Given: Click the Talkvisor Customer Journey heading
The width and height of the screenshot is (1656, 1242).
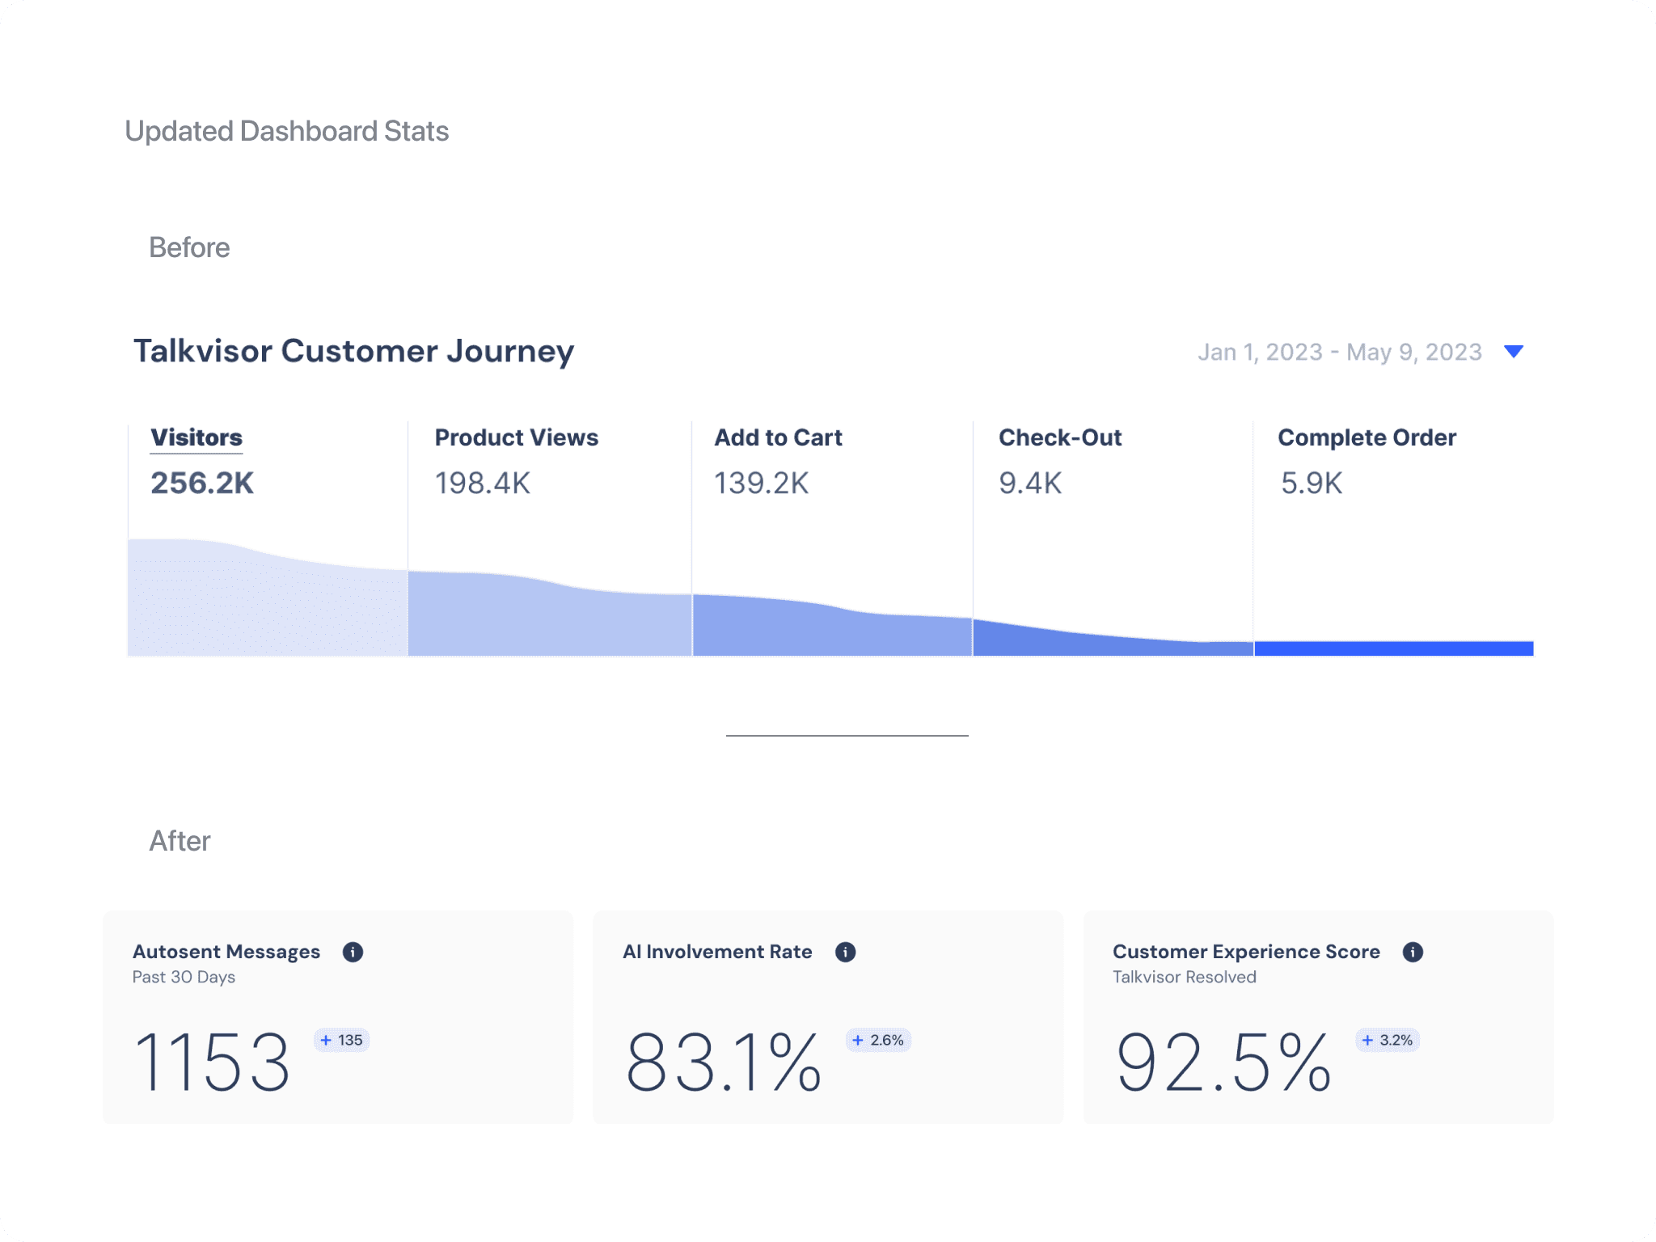Looking at the screenshot, I should pyautogui.click(x=353, y=351).
